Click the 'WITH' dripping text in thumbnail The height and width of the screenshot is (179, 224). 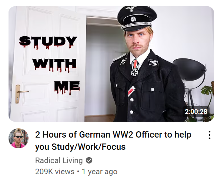tap(54, 65)
